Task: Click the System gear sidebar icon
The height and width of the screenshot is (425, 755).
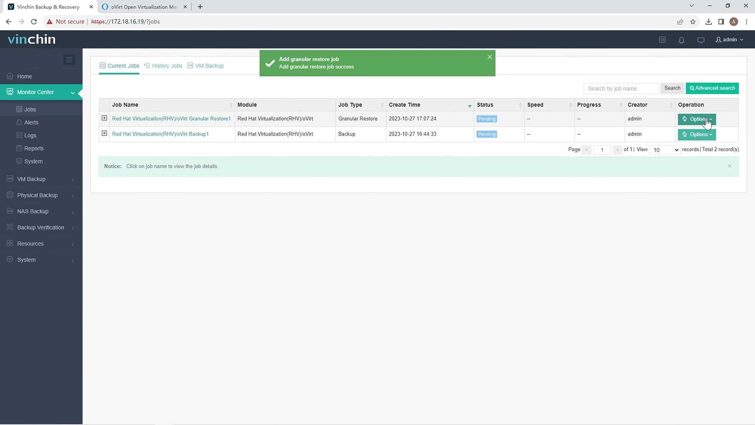Action: [10, 259]
